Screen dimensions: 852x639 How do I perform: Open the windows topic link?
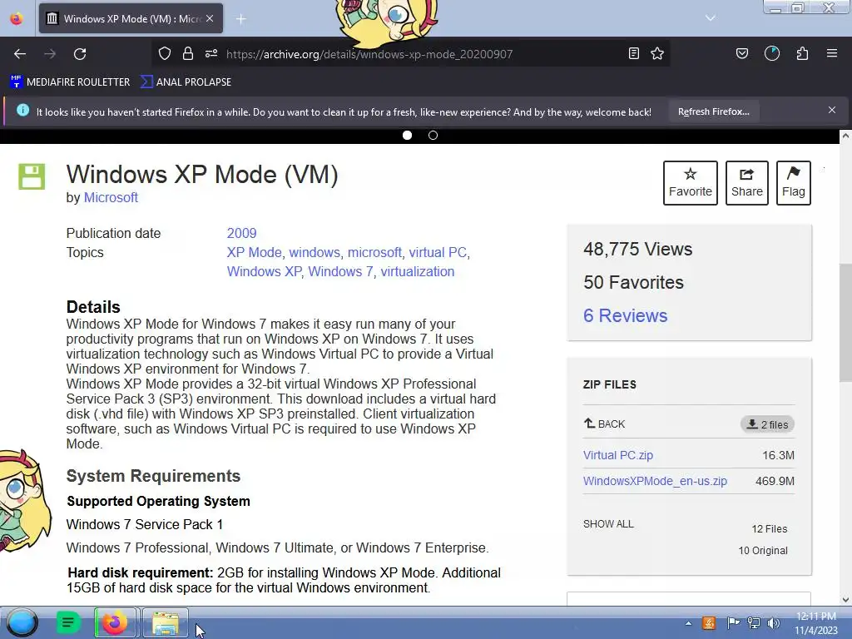[314, 252]
